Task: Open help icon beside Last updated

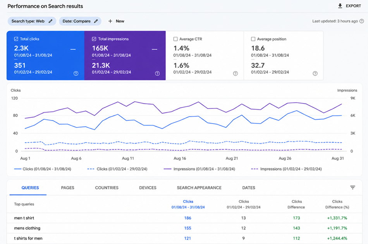Action: [362, 21]
